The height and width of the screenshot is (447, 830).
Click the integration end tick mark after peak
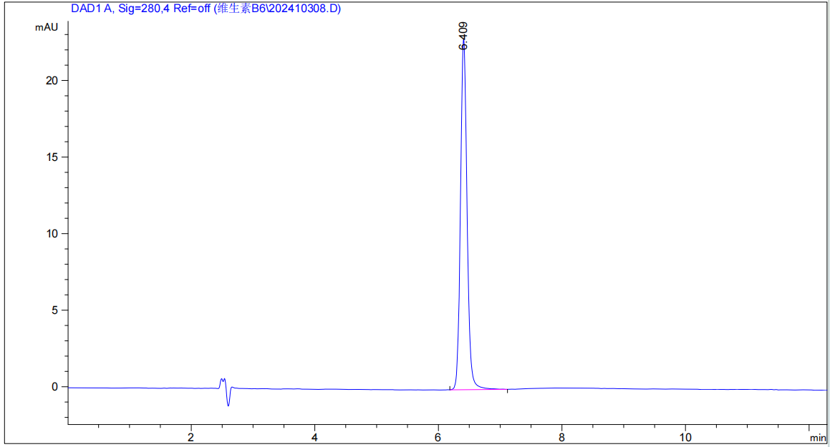pos(507,390)
